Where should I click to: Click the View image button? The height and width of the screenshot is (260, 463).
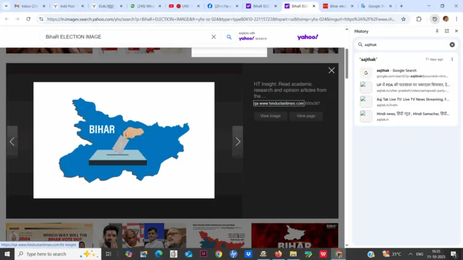point(270,116)
